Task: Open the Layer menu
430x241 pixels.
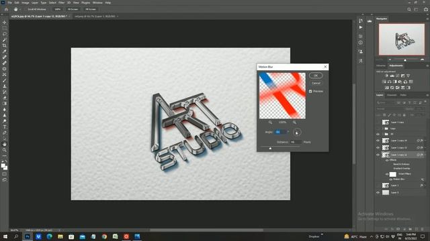Action: pos(35,3)
